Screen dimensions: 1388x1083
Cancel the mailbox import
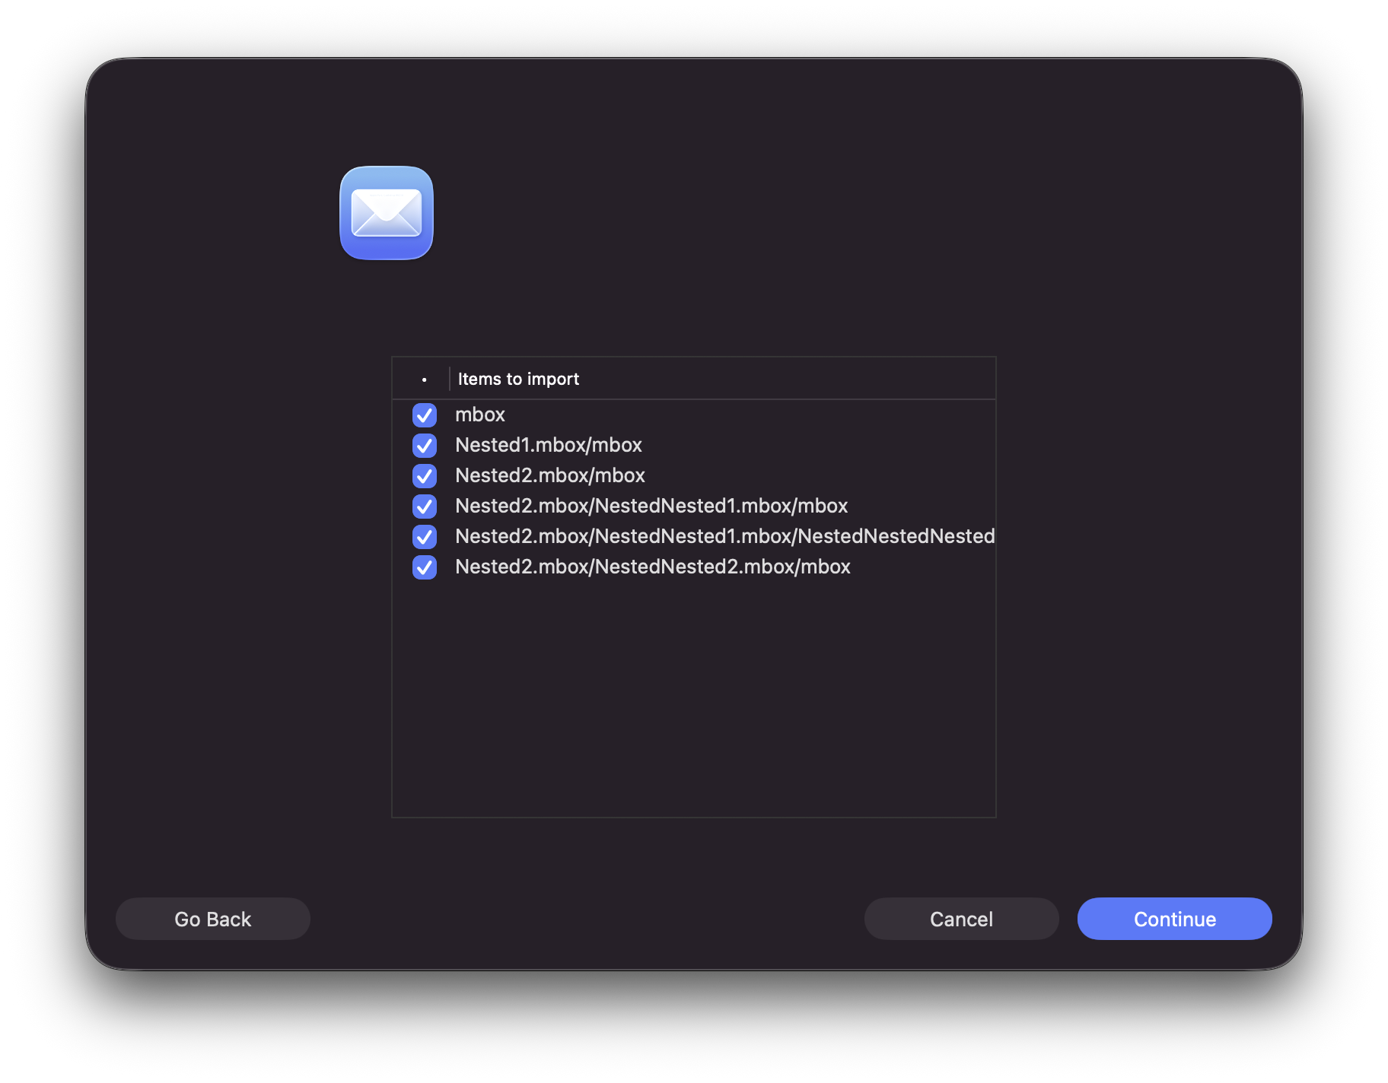tap(962, 919)
